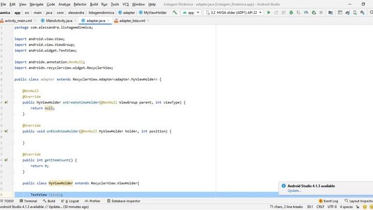Image resolution: width=373 pixels, height=210 pixels.
Task: Open CRLF line separator selector
Action: point(320,207)
